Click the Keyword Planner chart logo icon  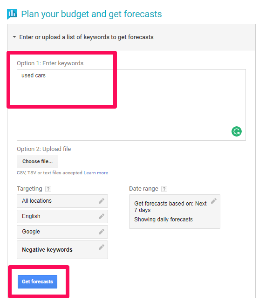point(12,14)
